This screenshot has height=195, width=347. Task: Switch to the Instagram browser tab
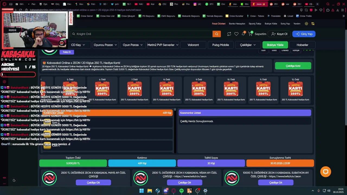197,4
